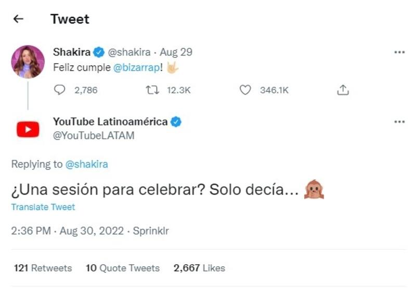This screenshot has height=288, width=416.
Task: Click the back arrow icon
Action: 19,19
